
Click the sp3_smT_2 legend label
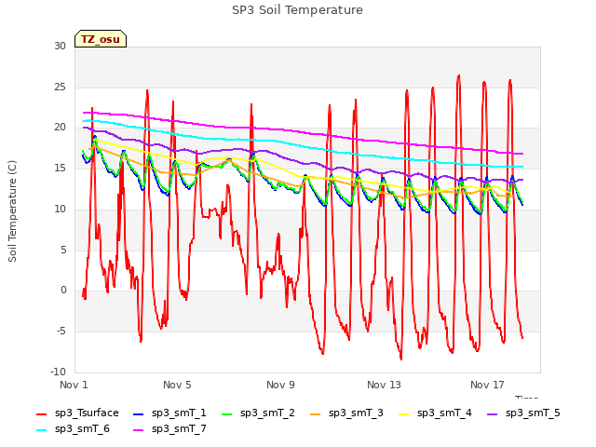click(x=267, y=413)
